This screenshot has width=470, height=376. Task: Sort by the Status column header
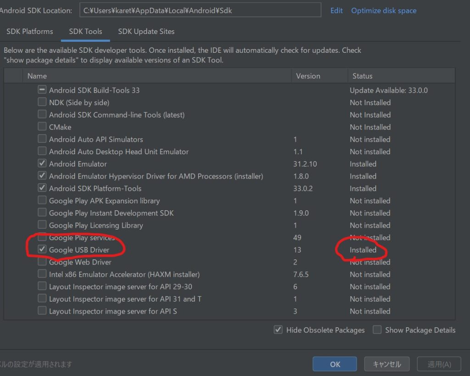pos(401,76)
